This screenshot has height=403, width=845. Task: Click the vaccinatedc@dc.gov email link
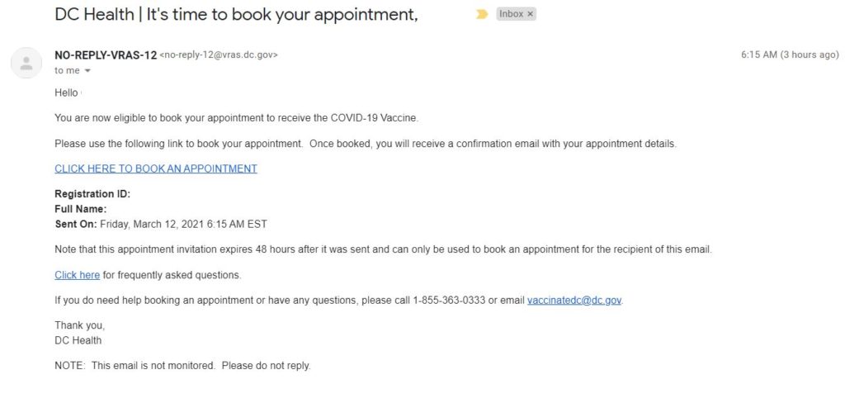click(x=574, y=301)
